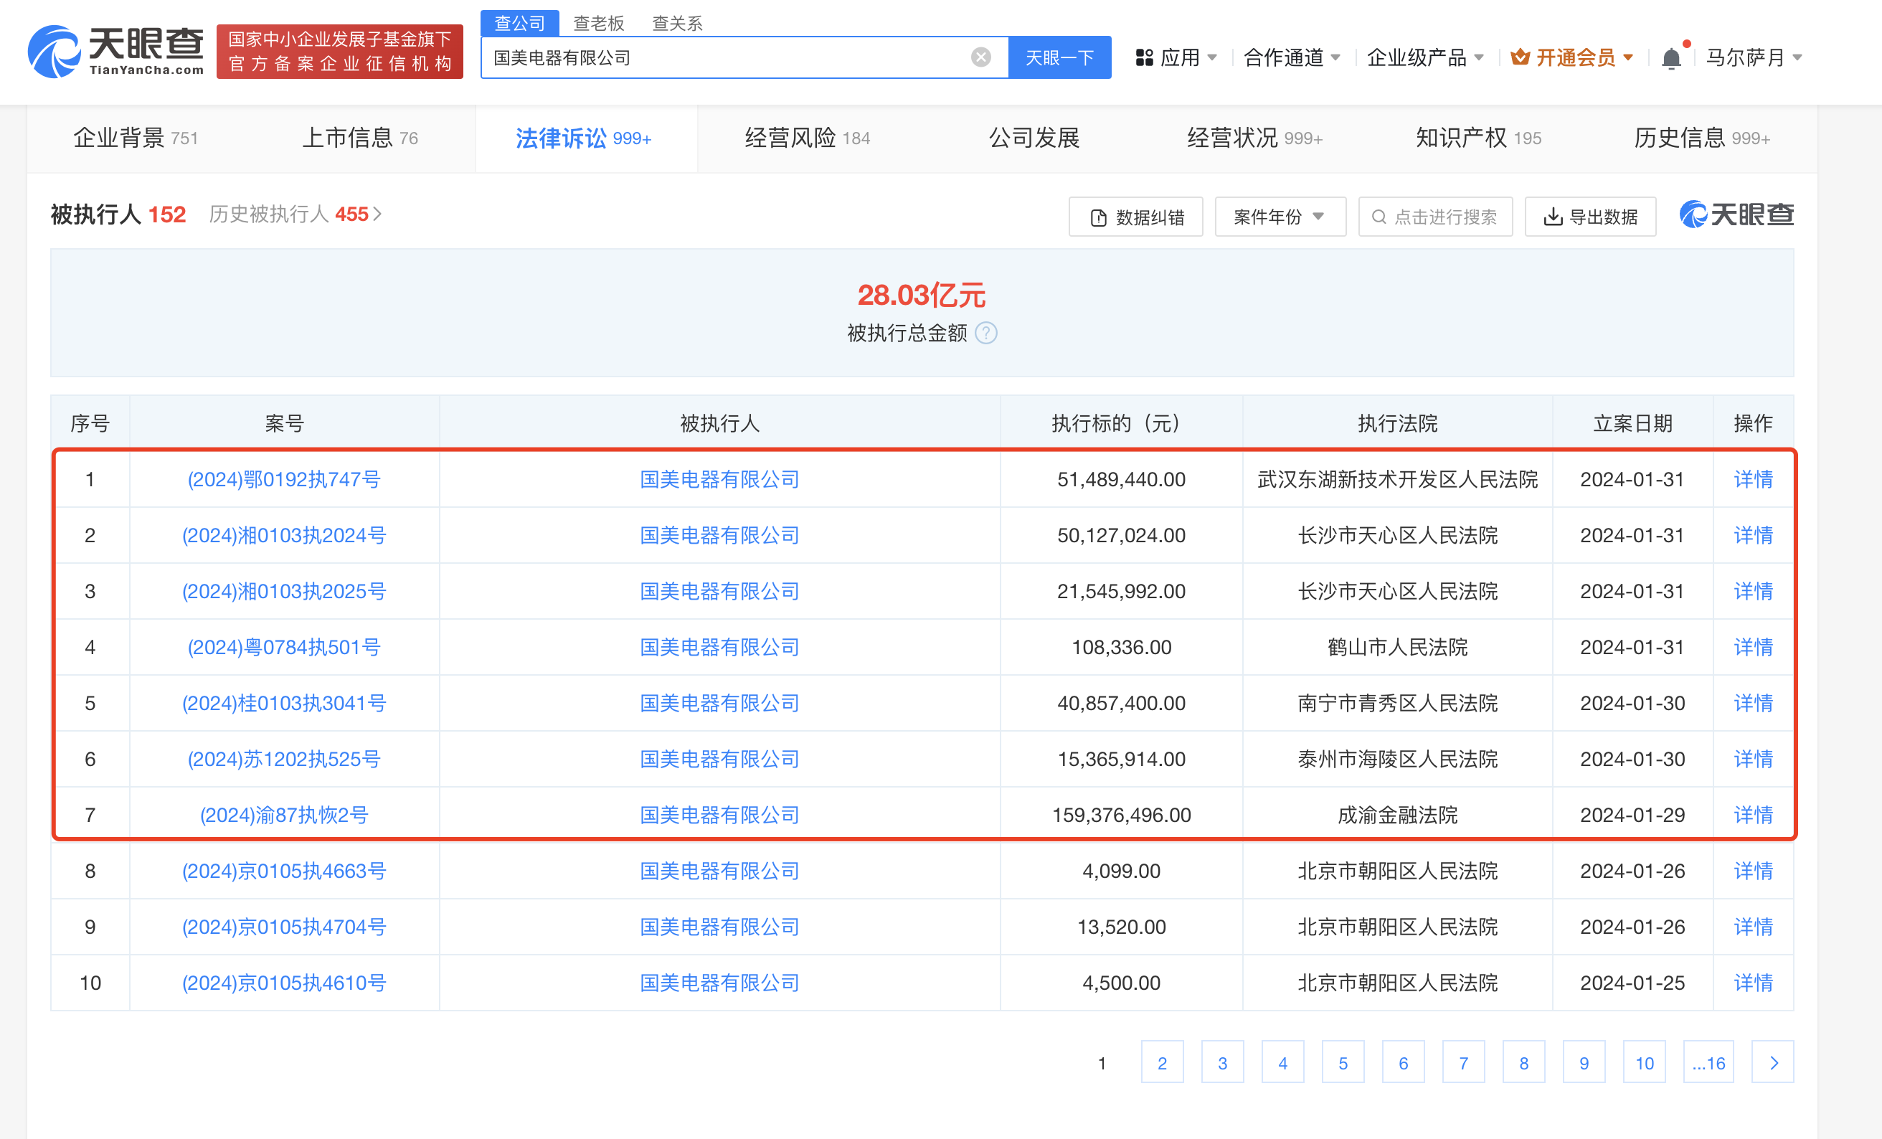Select the 知识产权 tab

(1477, 138)
